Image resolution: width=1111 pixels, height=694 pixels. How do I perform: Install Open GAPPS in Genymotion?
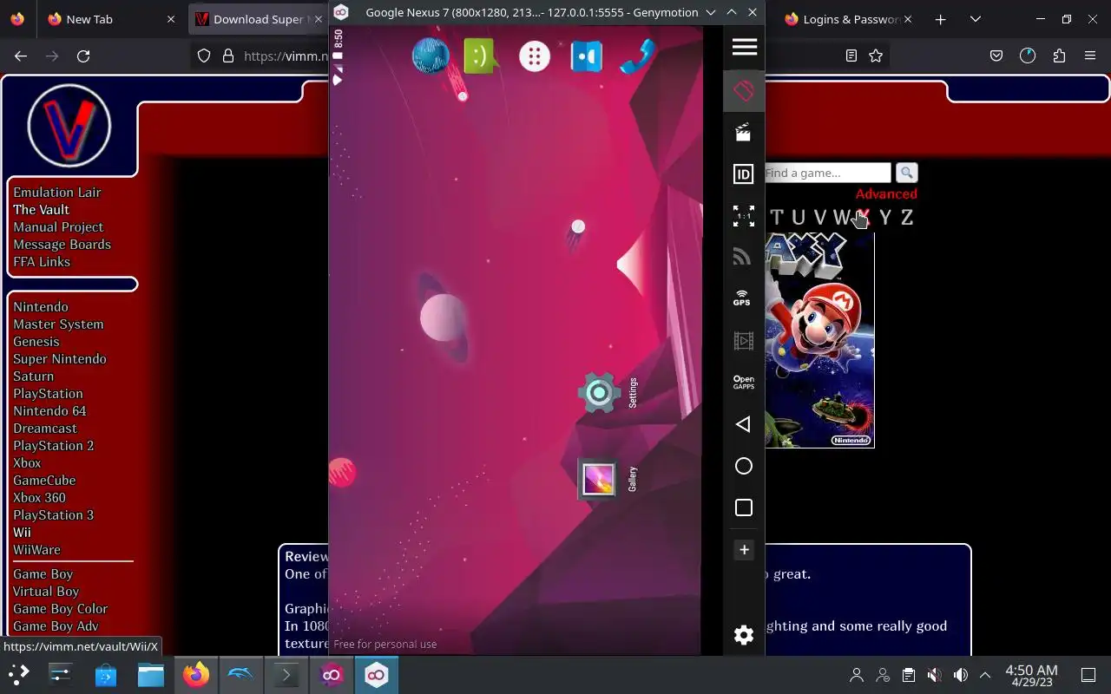coord(744,383)
